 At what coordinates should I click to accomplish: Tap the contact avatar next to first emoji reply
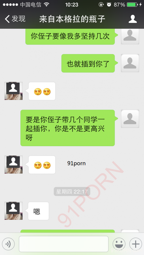[14, 91]
